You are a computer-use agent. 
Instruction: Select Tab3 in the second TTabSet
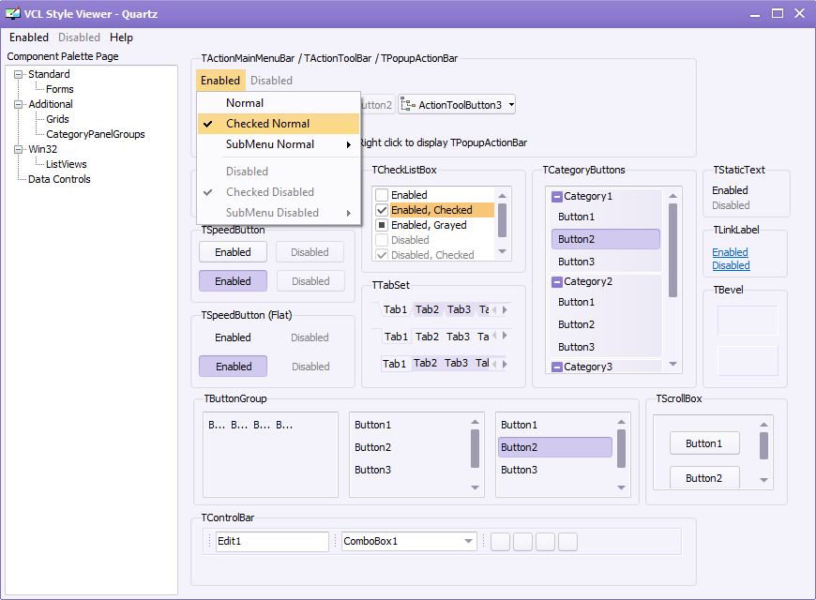point(458,337)
